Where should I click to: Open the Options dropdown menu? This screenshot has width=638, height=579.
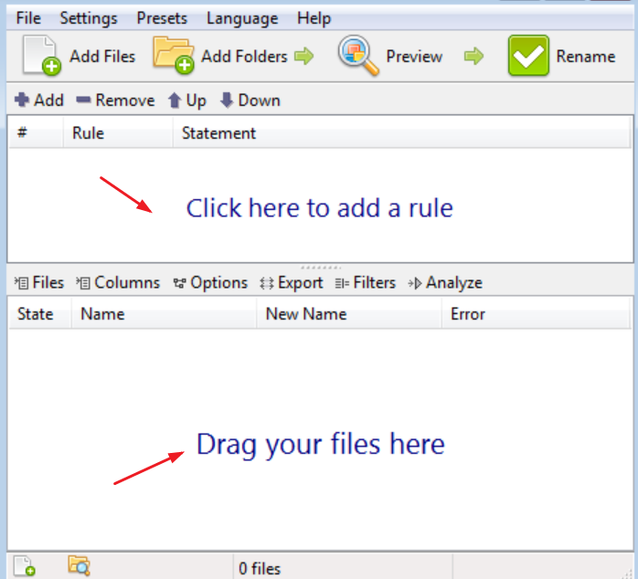pos(210,282)
